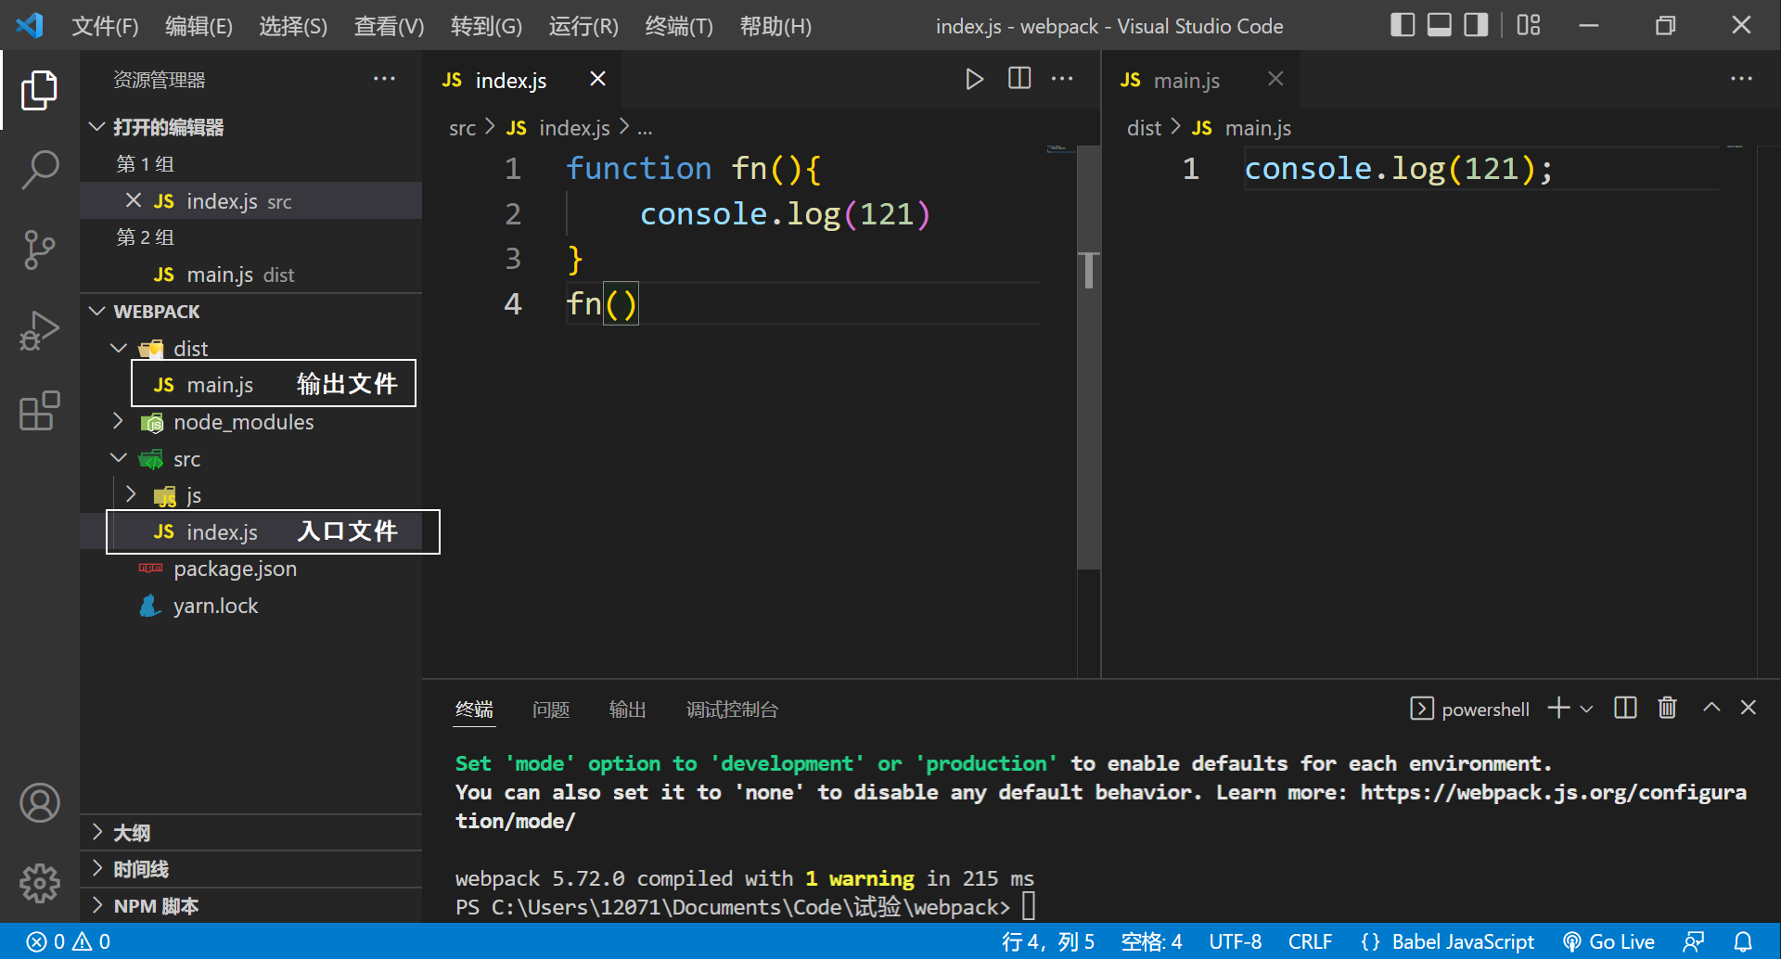This screenshot has width=1781, height=959.
Task: Open the Source Control view
Action: tap(39, 249)
